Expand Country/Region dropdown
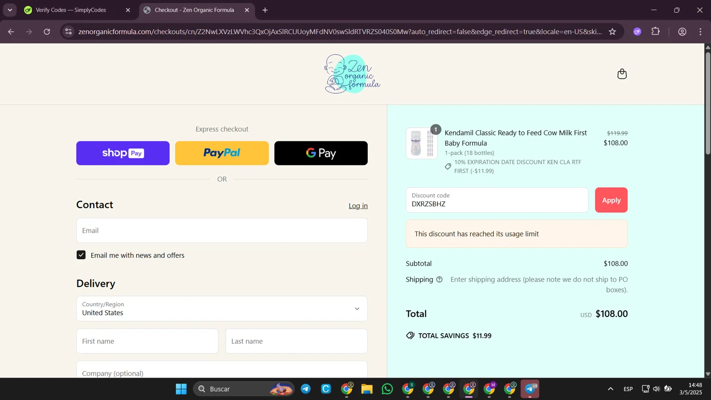Image resolution: width=711 pixels, height=400 pixels. pyautogui.click(x=222, y=309)
